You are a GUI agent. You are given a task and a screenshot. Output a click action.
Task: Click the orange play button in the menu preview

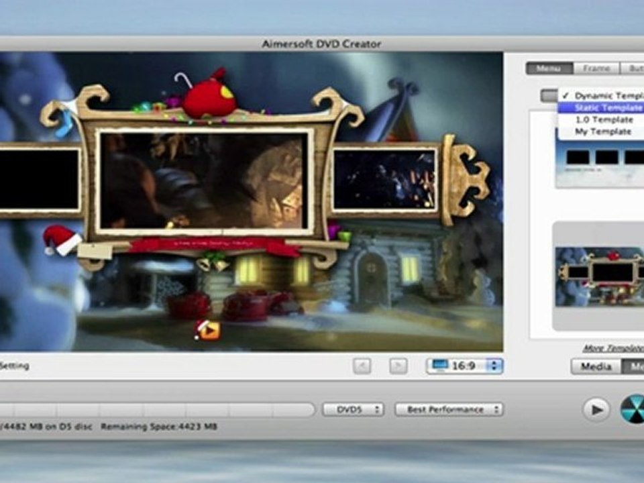click(x=209, y=330)
